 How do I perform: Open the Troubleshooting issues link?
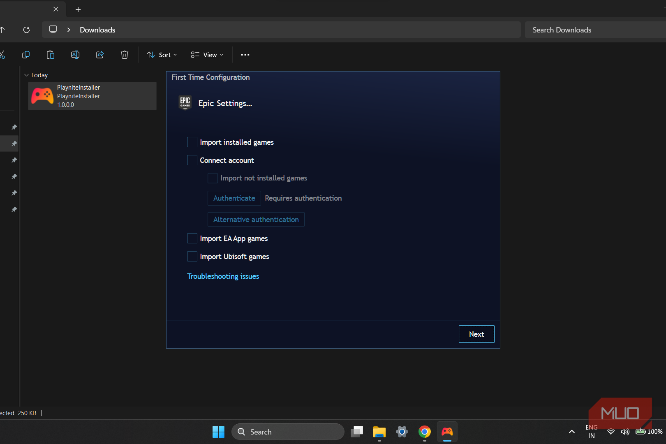tap(223, 276)
